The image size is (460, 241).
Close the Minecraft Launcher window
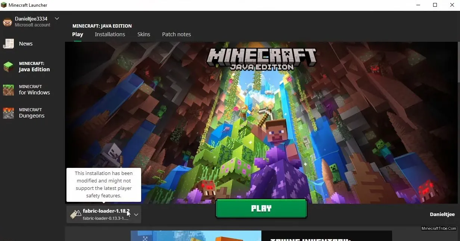[x=452, y=5]
